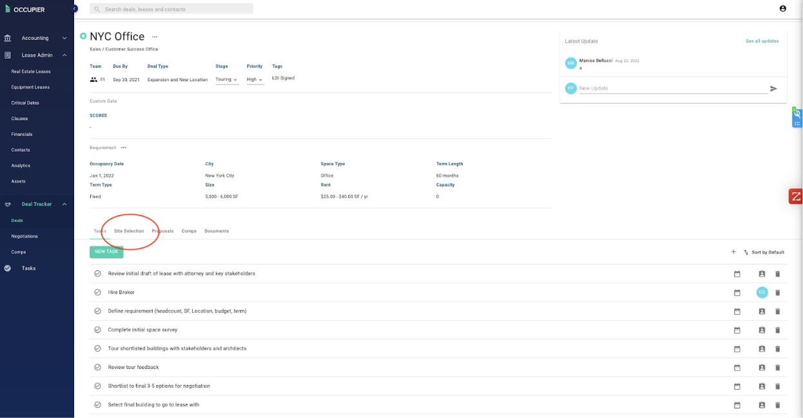Open See all updates link
803x418 pixels.
coord(762,41)
